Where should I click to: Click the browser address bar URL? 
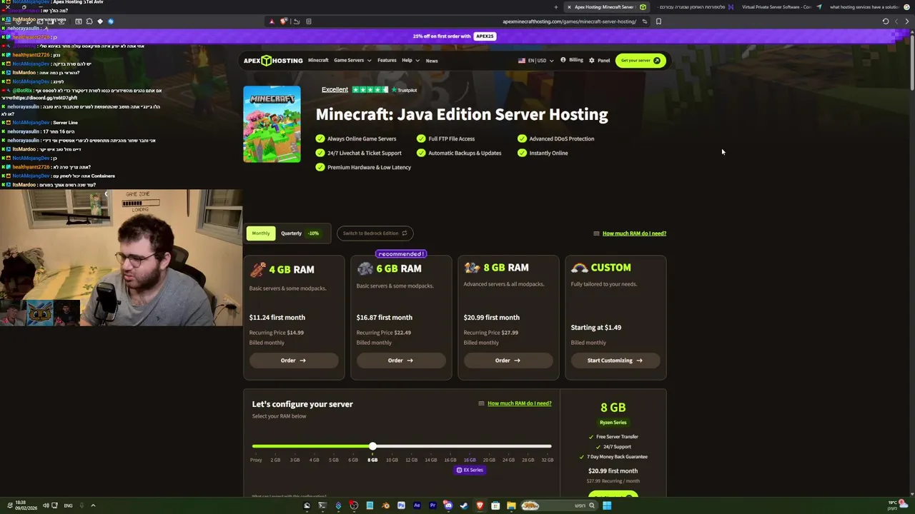[569, 21]
